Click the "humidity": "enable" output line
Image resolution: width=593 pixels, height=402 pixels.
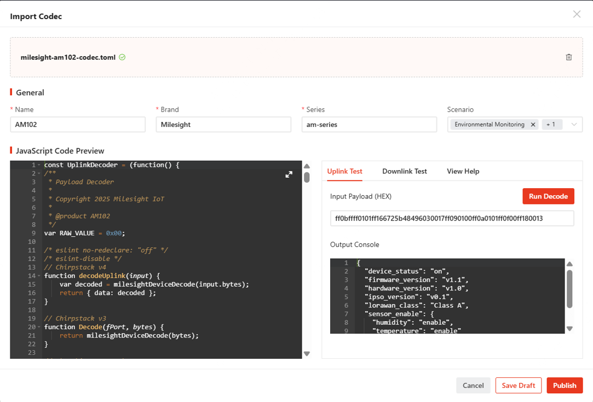tap(413, 323)
